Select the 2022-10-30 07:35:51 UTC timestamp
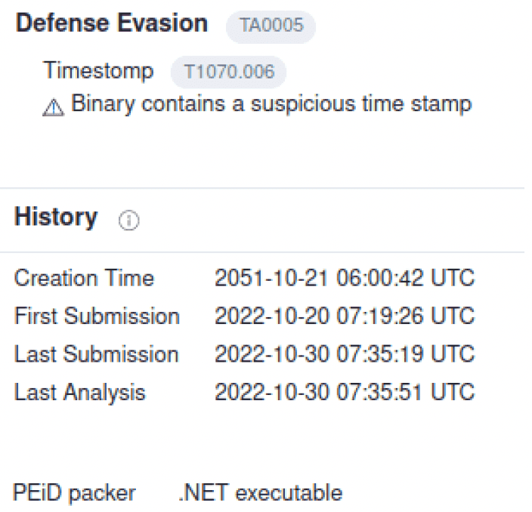This screenshot has width=532, height=512. pyautogui.click(x=345, y=393)
